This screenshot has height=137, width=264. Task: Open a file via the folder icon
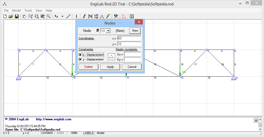click(11, 16)
